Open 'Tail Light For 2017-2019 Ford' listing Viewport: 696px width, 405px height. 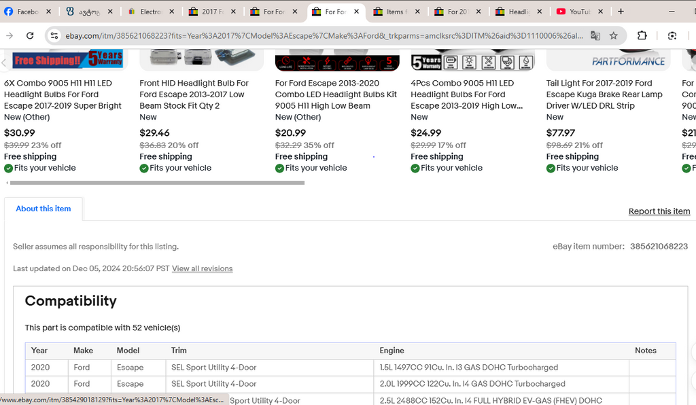[604, 94]
